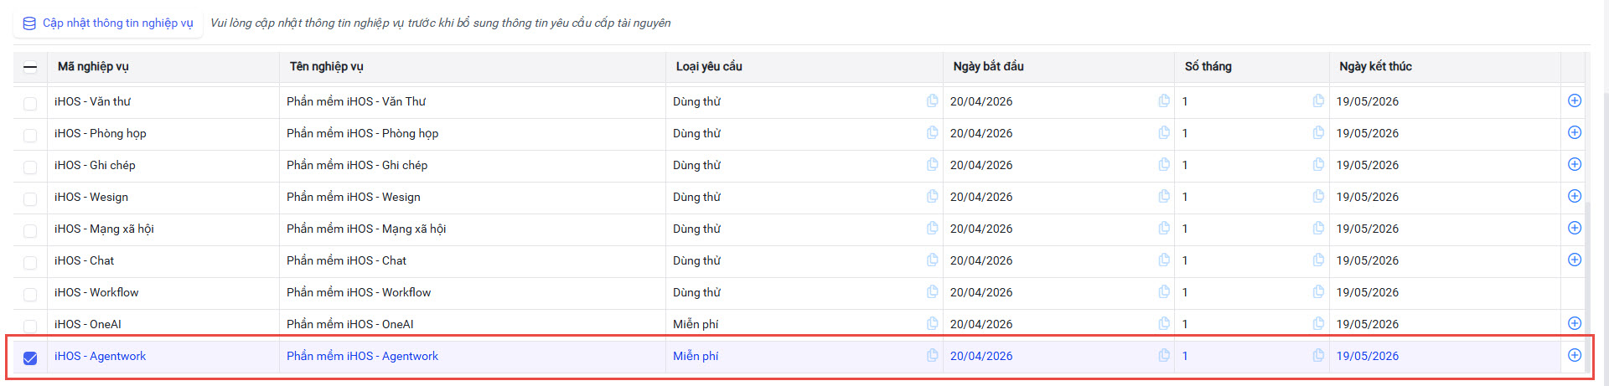1609x386 pixels.
Task: Check the iHOS - Ghi chép row checkbox
Action: click(x=30, y=167)
